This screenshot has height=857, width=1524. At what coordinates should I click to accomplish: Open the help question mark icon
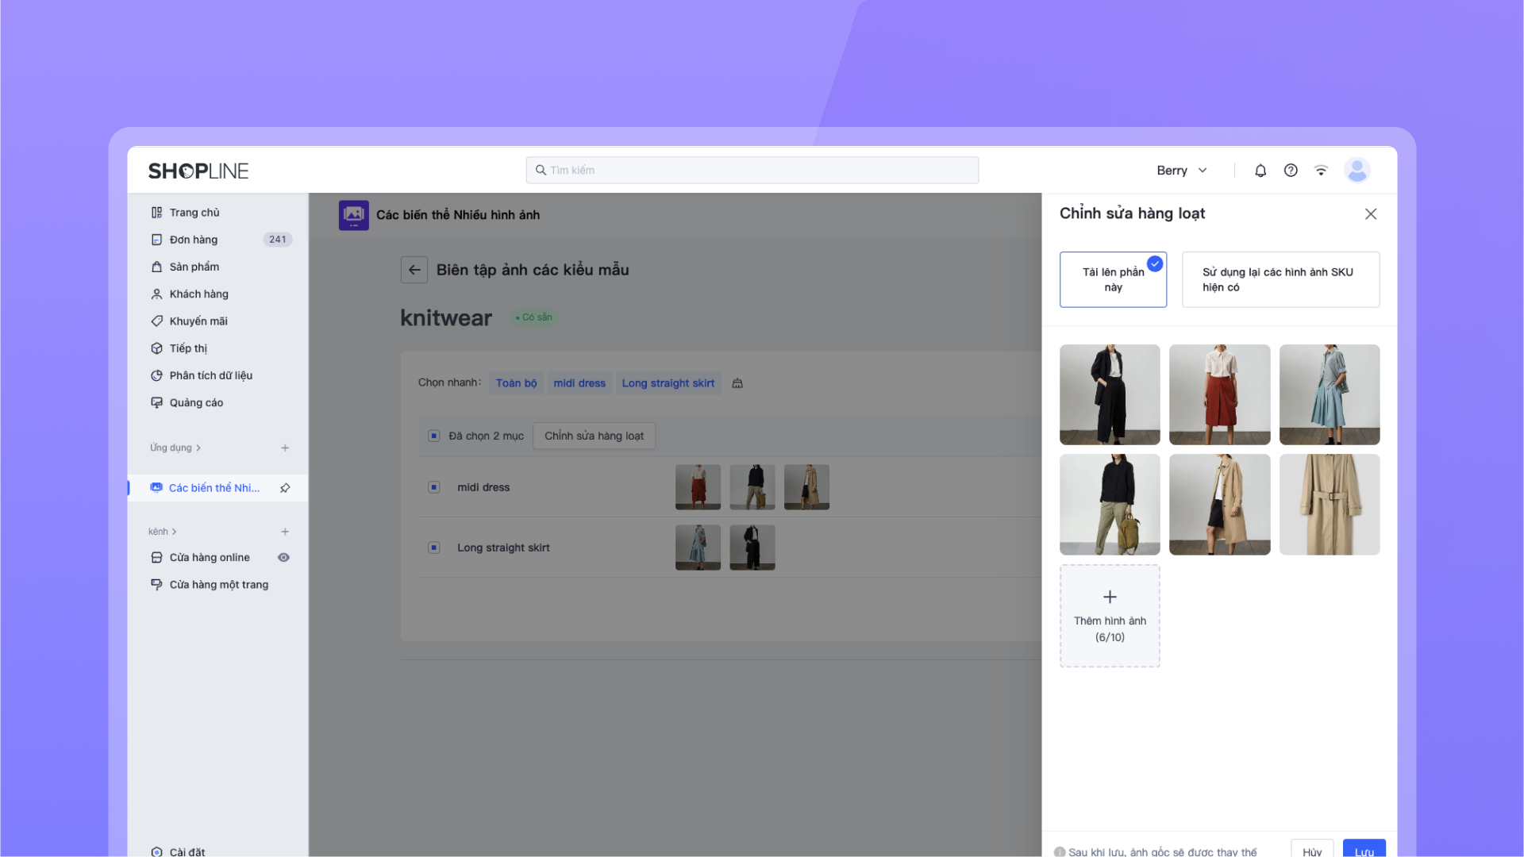pyautogui.click(x=1291, y=171)
